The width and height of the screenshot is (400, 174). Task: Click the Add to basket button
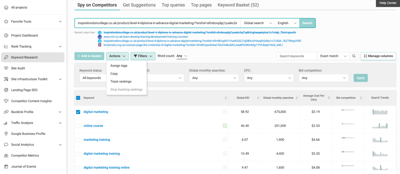[x=89, y=56]
